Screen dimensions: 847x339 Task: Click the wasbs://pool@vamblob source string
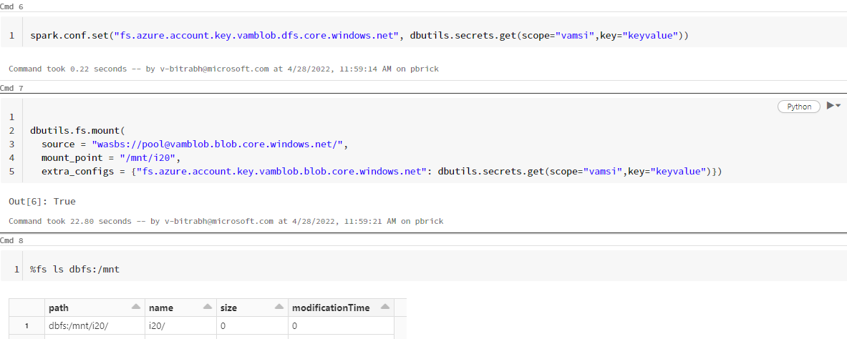pos(218,144)
